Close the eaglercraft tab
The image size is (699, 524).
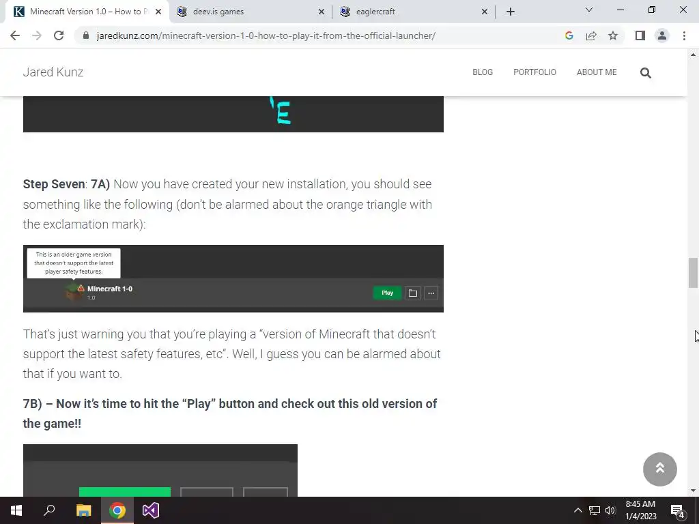click(485, 12)
